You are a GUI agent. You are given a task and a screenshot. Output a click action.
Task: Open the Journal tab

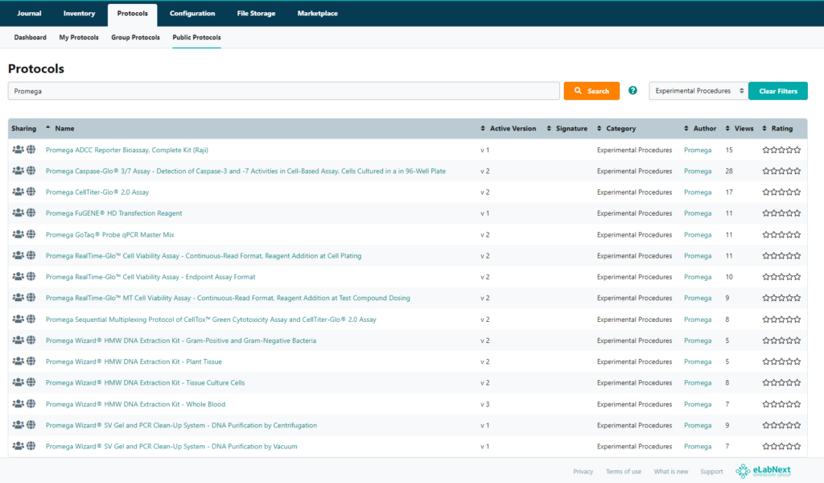[29, 14]
